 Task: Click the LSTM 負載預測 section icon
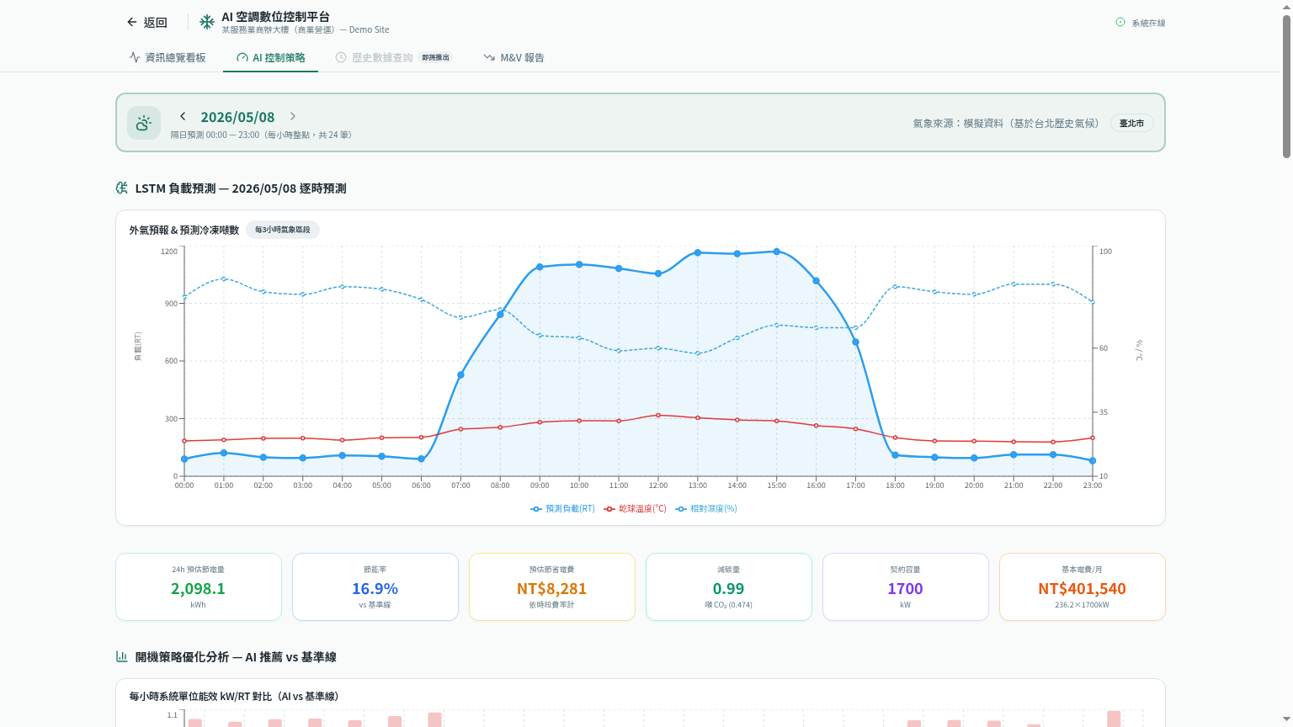122,188
